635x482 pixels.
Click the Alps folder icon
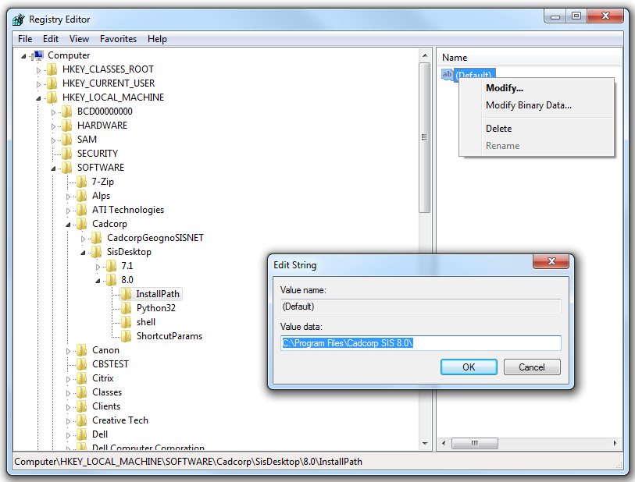click(82, 196)
